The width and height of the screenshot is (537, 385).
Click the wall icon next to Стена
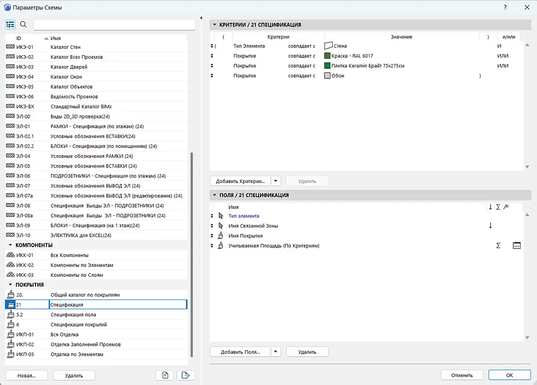pos(329,46)
